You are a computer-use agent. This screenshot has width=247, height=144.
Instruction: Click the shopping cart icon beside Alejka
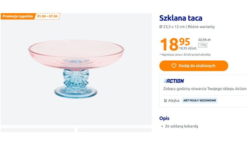point(165,101)
